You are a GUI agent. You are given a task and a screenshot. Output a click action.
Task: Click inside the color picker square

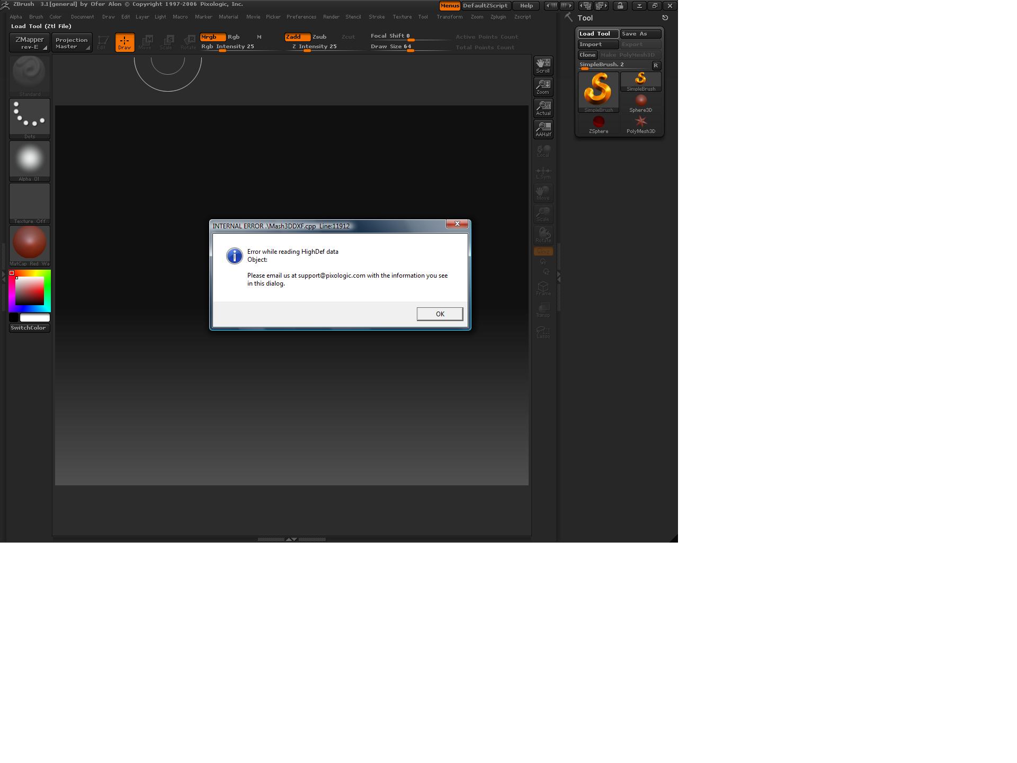29,290
